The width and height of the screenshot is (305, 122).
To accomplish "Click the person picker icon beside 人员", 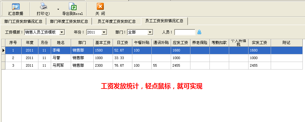I will (x=199, y=32).
